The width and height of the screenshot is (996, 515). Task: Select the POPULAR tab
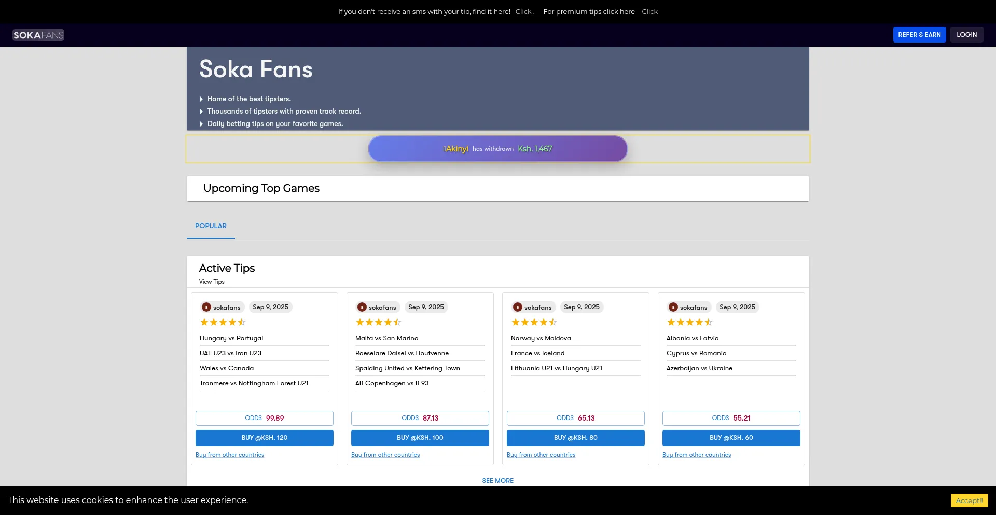(x=211, y=226)
